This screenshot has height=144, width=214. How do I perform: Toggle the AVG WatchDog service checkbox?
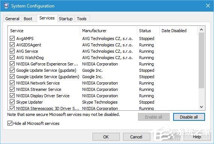(x=12, y=58)
